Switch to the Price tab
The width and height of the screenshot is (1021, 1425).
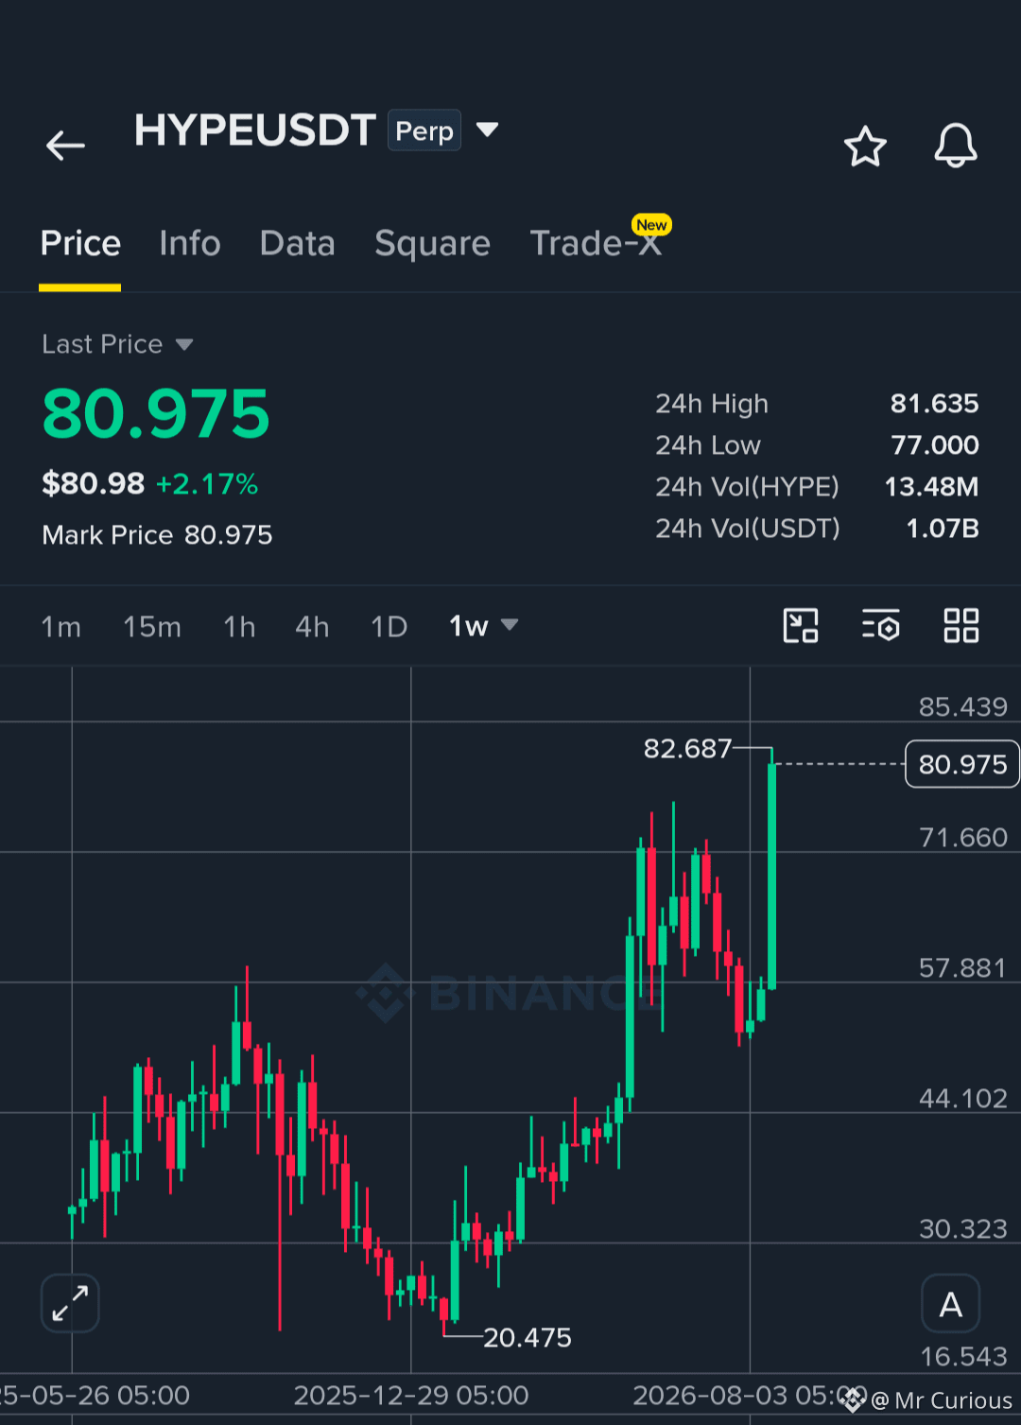coord(80,244)
